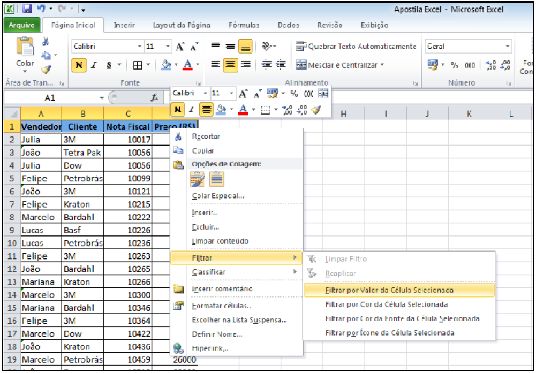Image resolution: width=536 pixels, height=373 pixels.
Task: Select the keep source formatting paste option icon
Action: [198, 179]
